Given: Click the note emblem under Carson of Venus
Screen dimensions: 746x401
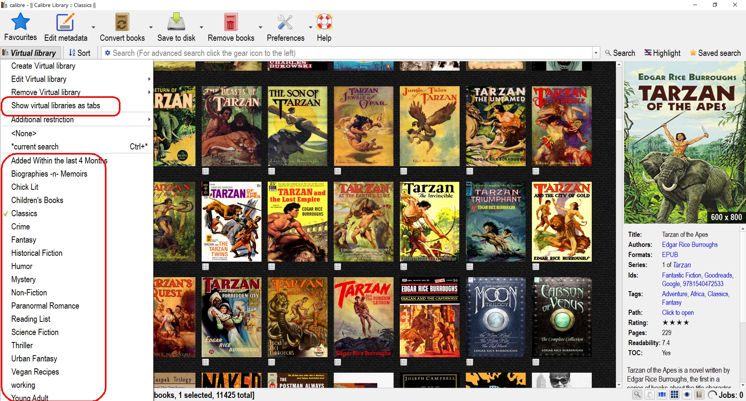Looking at the screenshot, I should [536, 362].
